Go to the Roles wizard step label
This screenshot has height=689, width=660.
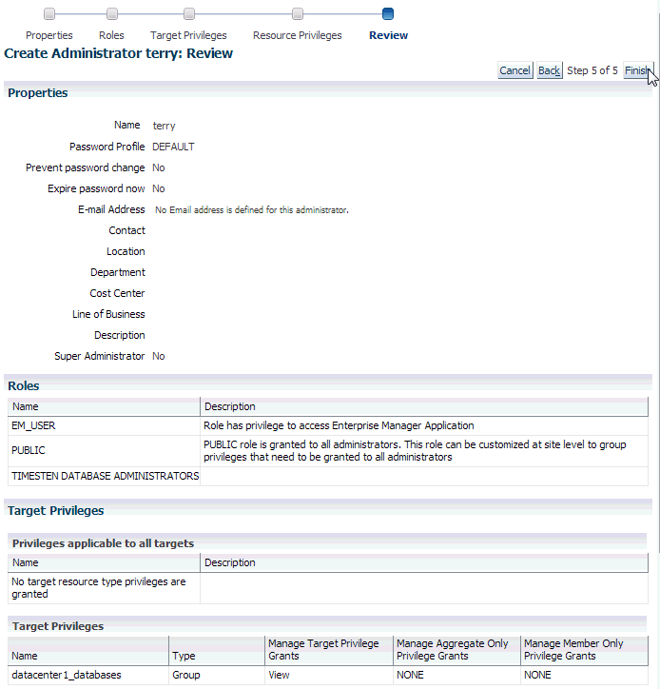click(x=111, y=35)
